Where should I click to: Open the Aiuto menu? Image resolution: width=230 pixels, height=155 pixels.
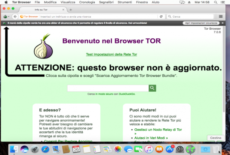(156, 2)
